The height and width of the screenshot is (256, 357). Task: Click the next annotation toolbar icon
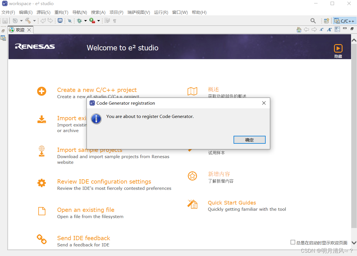(107, 21)
